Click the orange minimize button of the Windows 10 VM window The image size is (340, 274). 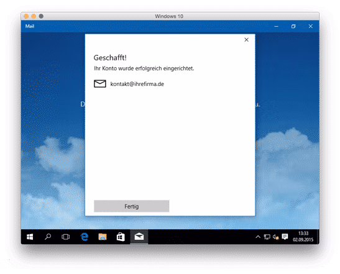coord(34,16)
